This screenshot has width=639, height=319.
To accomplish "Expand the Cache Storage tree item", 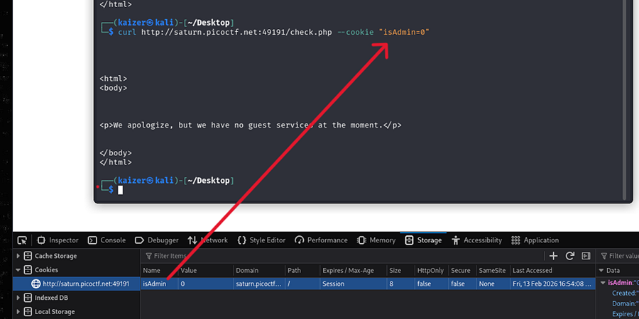I will tap(18, 256).
